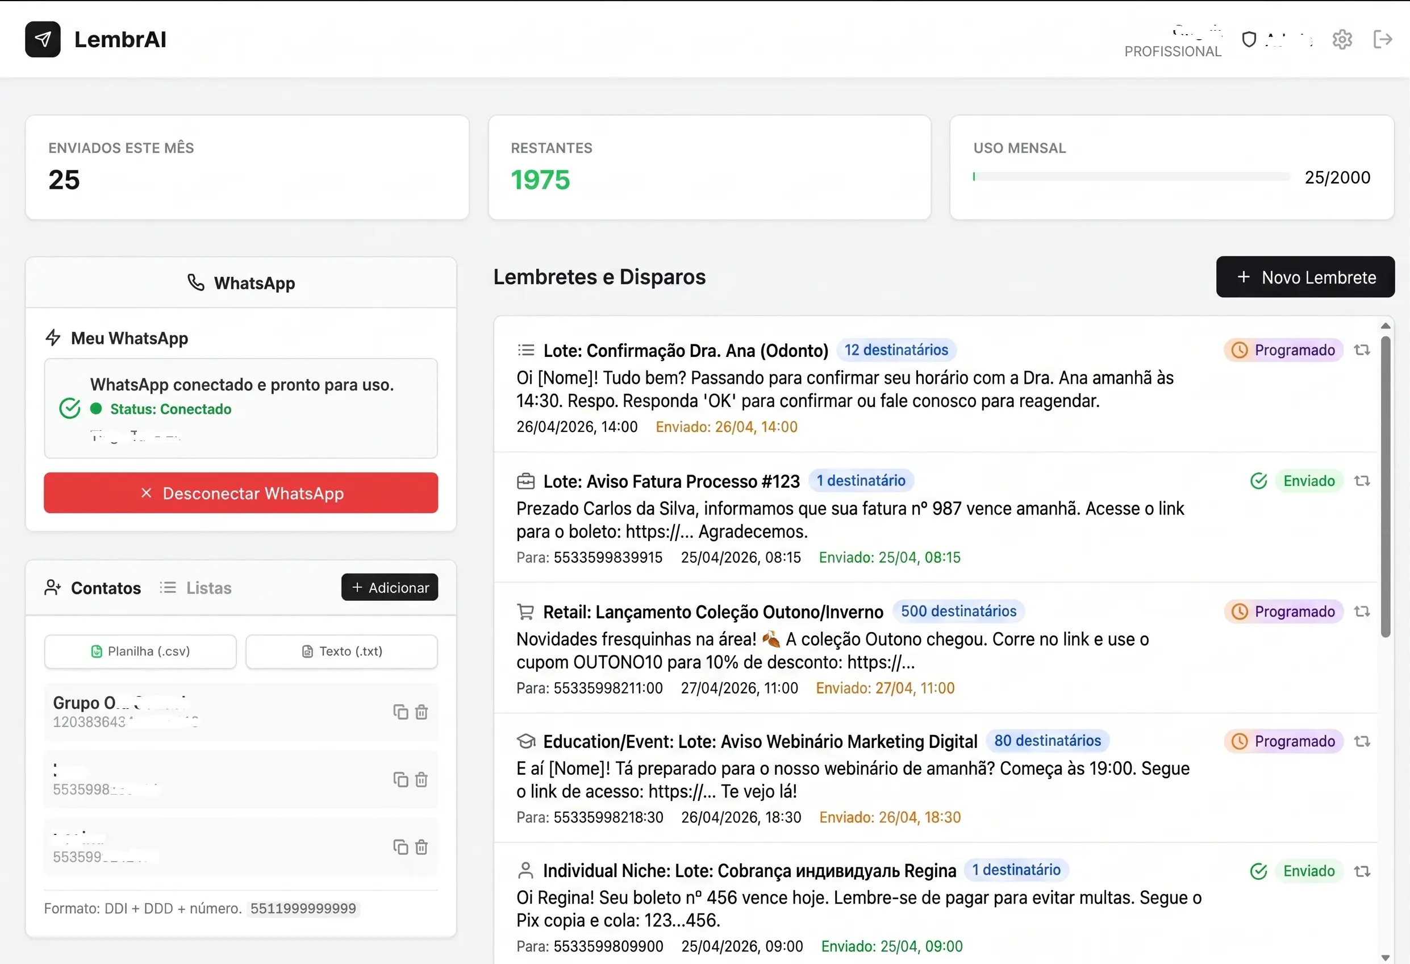1410x964 pixels.
Task: Click the Adicionar contact button
Action: coord(390,587)
